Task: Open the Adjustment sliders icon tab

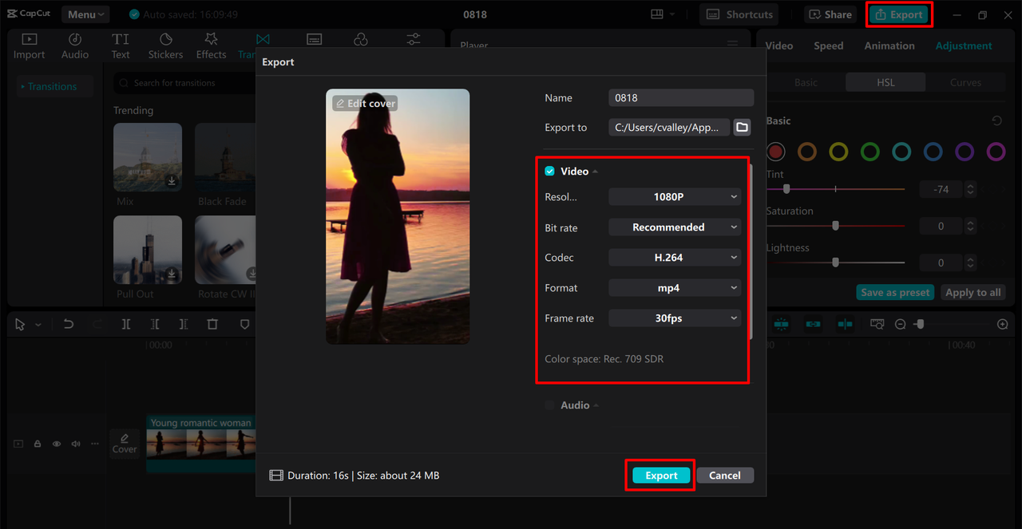Action: click(414, 39)
